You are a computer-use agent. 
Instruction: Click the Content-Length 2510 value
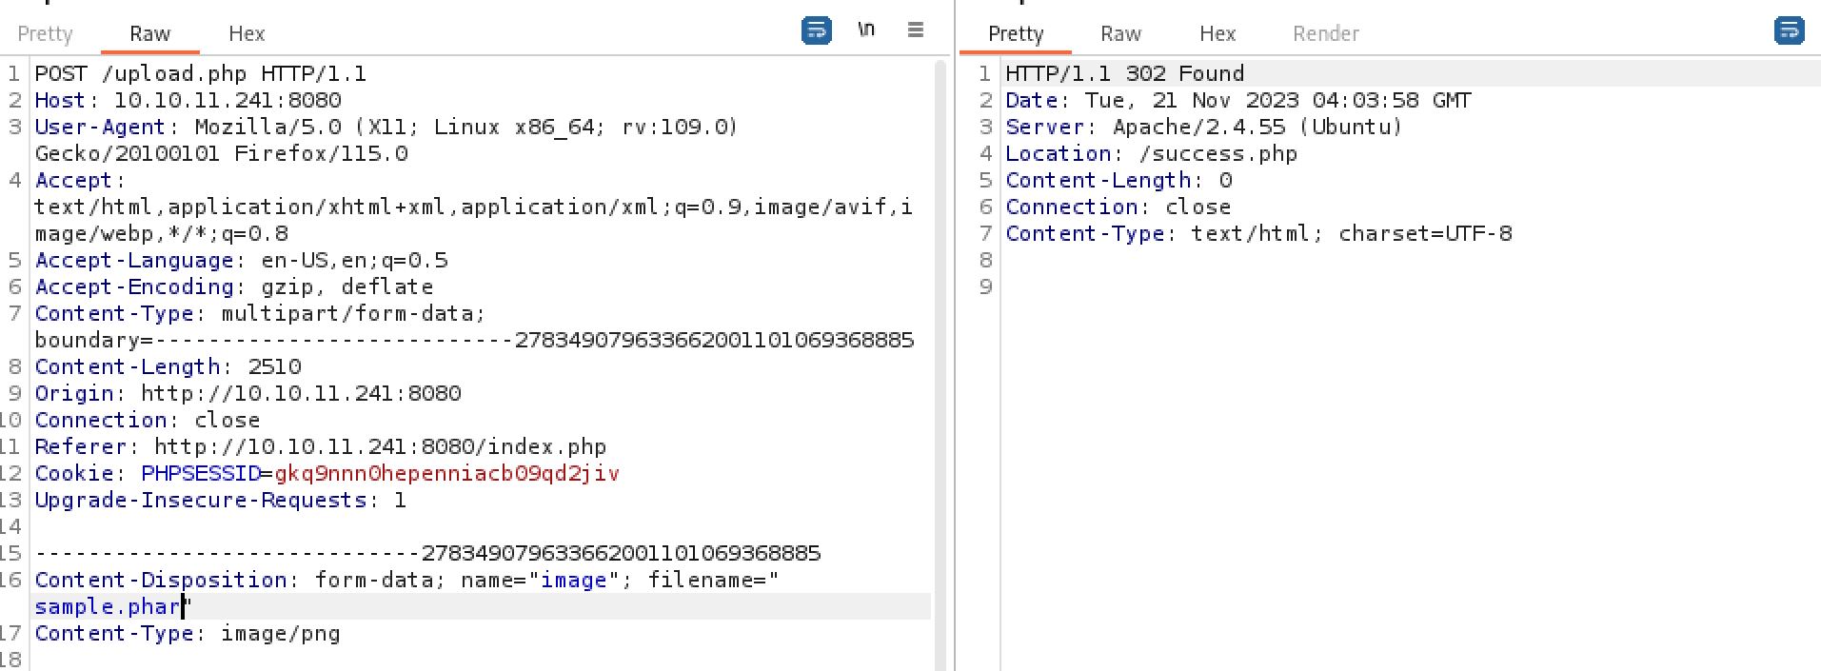274,367
